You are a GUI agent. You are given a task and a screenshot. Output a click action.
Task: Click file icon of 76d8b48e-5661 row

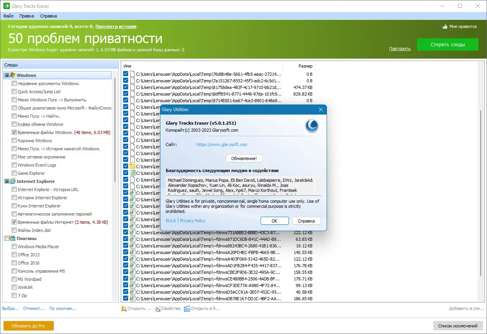(132, 74)
